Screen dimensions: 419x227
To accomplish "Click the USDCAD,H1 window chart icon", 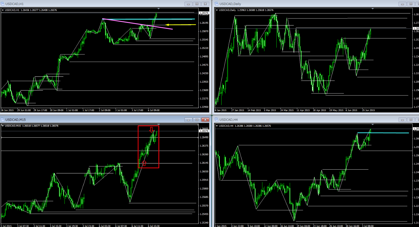I will [x=3, y=4].
